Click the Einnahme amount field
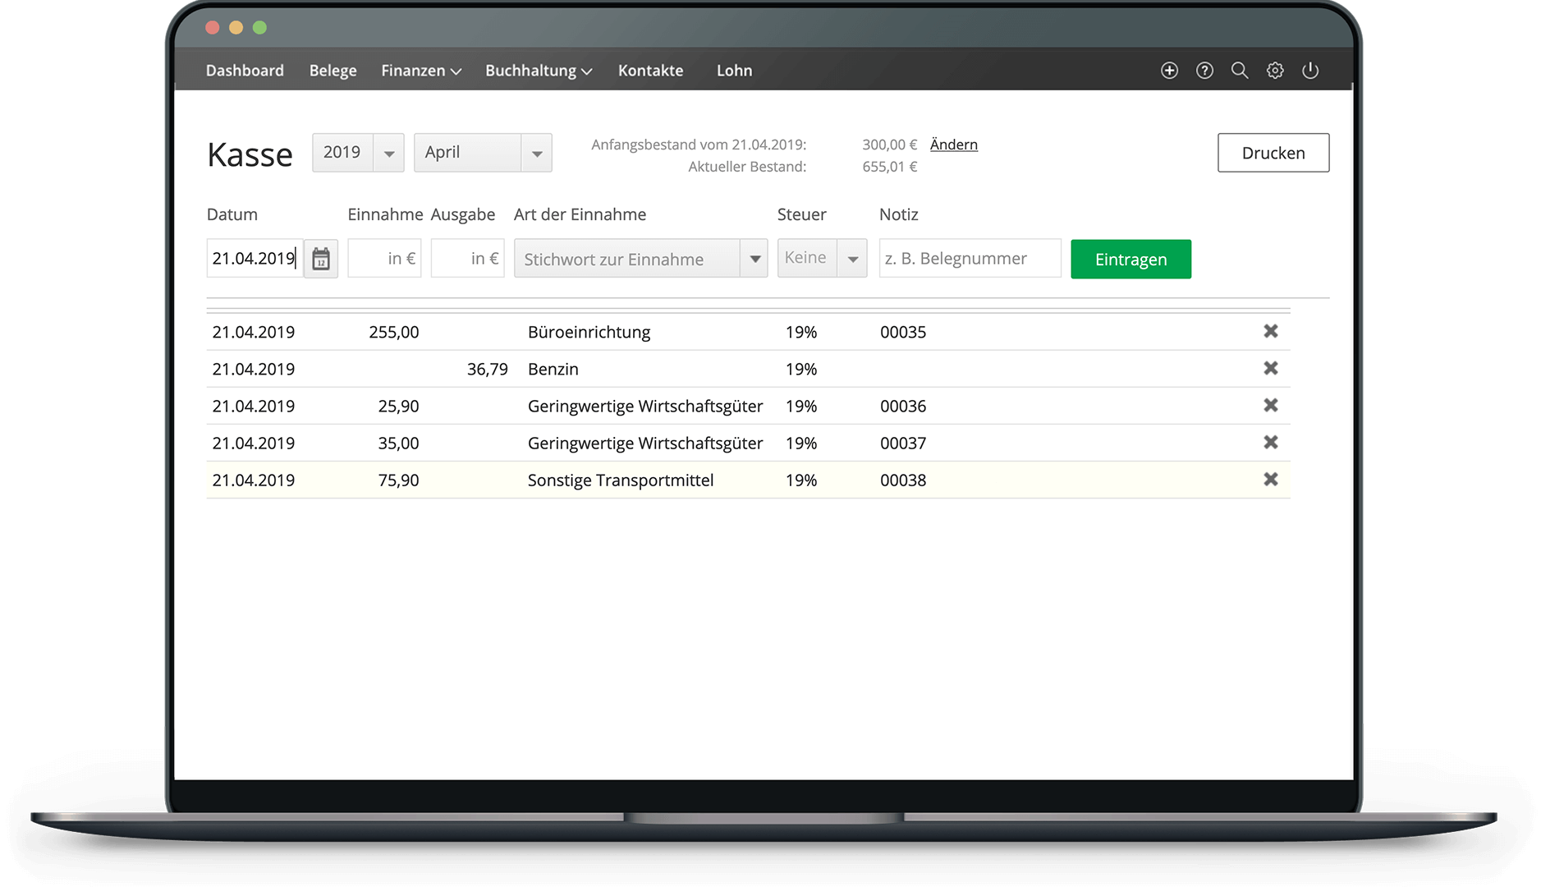1541x887 pixels. [x=384, y=259]
